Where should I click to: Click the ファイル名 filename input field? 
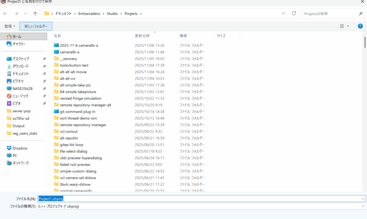click(x=201, y=199)
